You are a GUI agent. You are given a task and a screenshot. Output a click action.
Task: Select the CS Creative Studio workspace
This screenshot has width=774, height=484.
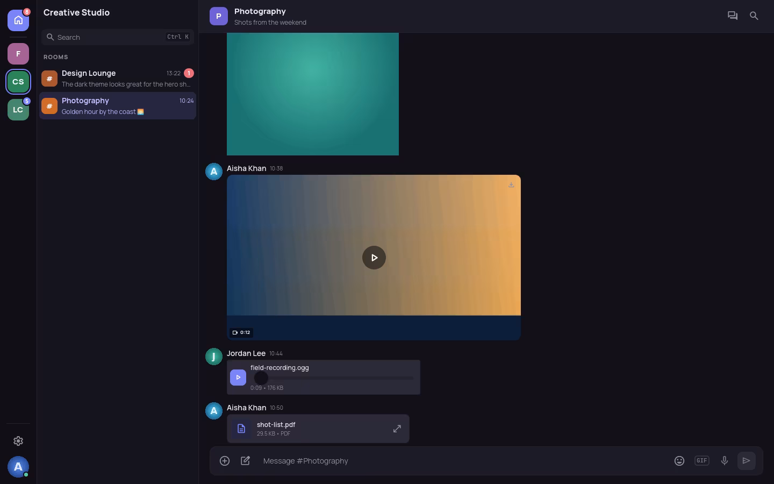tap(18, 82)
